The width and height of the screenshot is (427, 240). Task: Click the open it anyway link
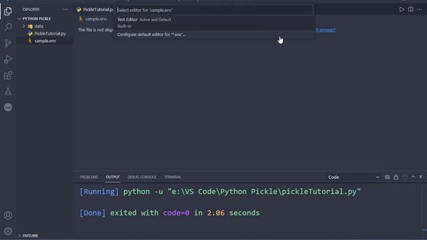point(326,30)
